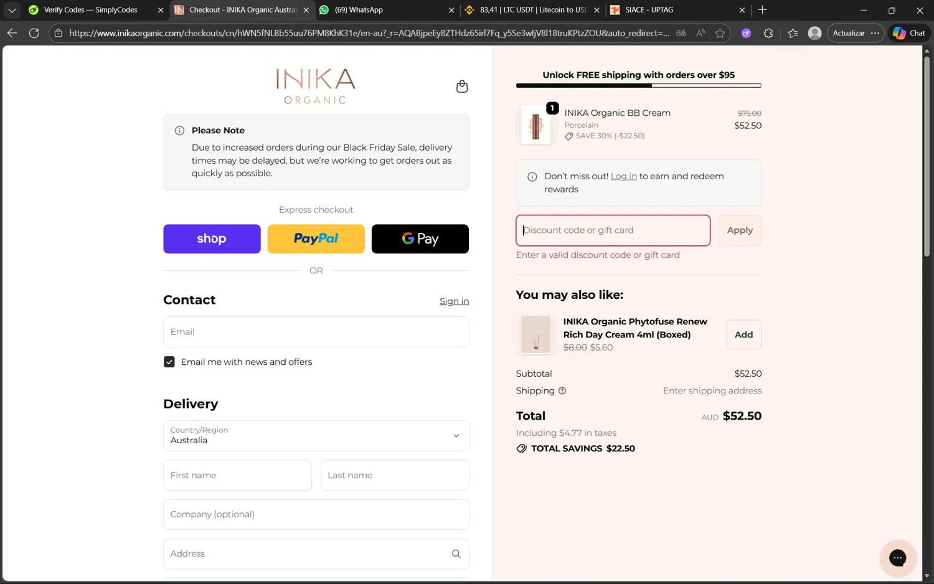Image resolution: width=934 pixels, height=584 pixels.
Task: Open the chat support bubble
Action: 897,558
